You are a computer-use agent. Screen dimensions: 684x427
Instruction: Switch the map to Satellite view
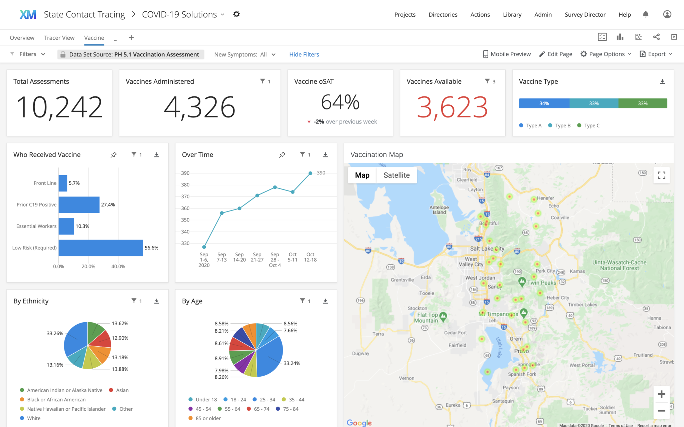click(396, 175)
